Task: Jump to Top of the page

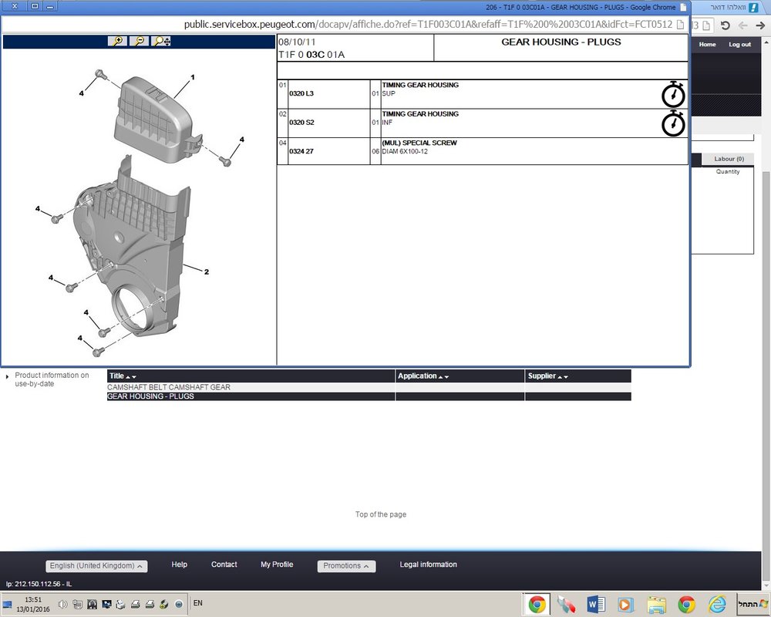Action: pyautogui.click(x=381, y=514)
